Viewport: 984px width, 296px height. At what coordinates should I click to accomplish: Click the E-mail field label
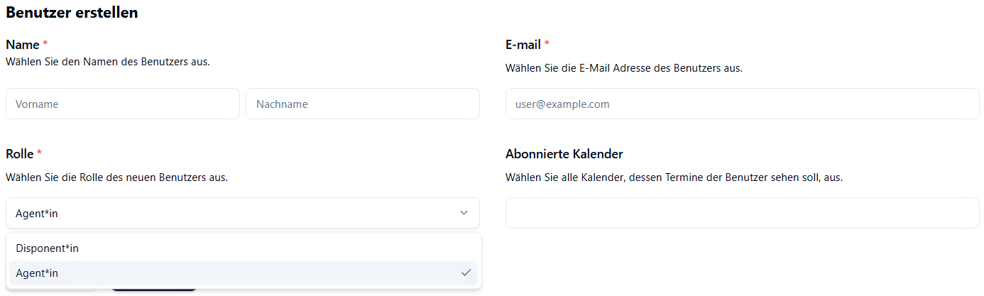coord(523,45)
